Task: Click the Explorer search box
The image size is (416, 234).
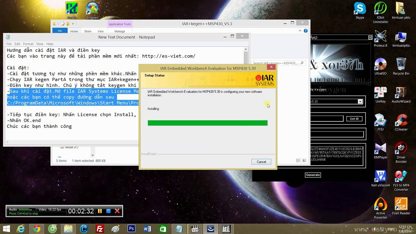Action: click(279, 63)
